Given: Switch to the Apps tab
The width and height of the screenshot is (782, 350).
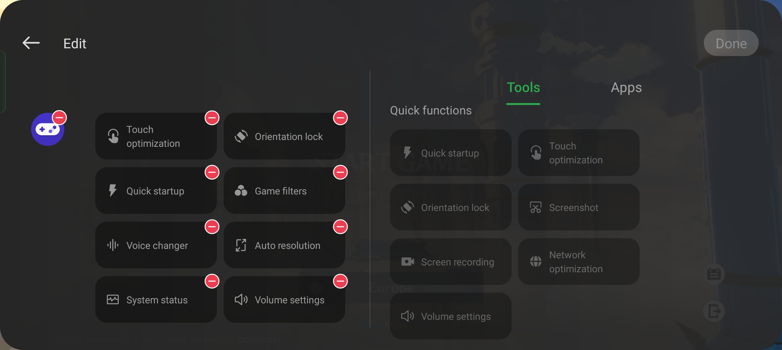Looking at the screenshot, I should [626, 88].
